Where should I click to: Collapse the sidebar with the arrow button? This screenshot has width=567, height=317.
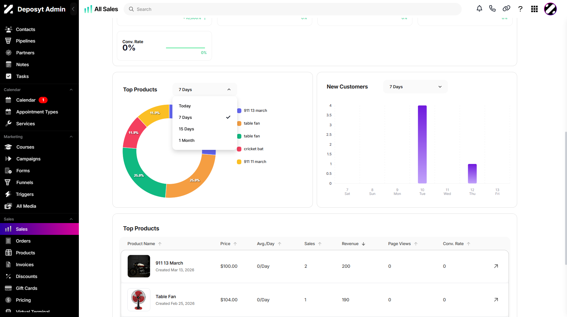tap(73, 9)
